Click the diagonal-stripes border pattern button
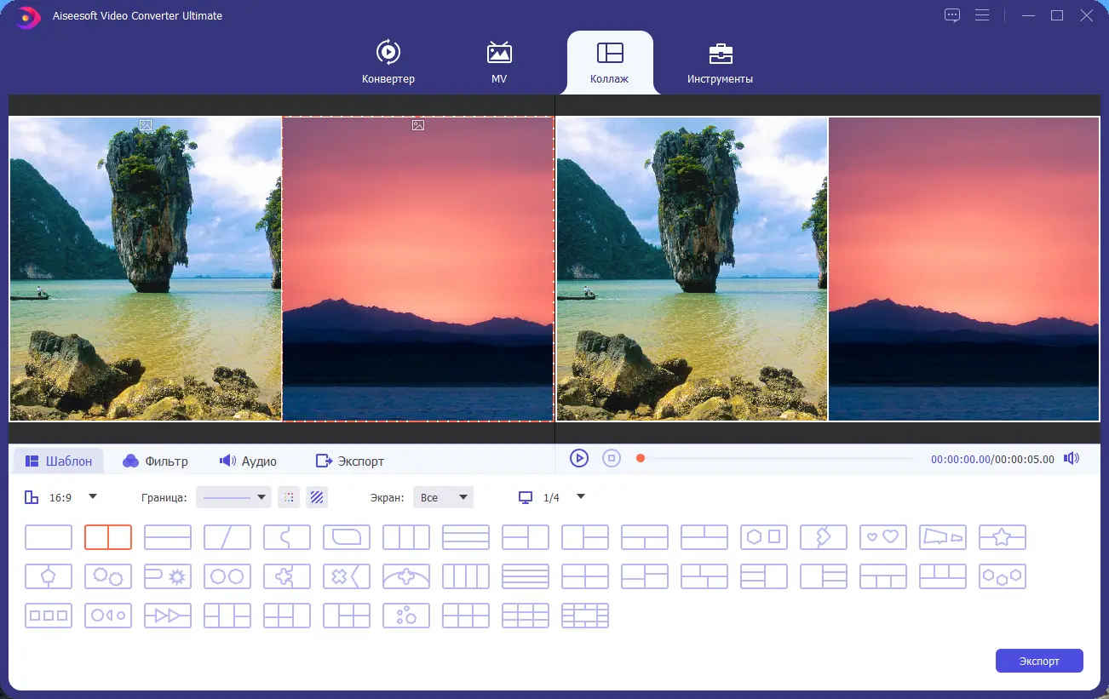1109x699 pixels. coord(317,497)
